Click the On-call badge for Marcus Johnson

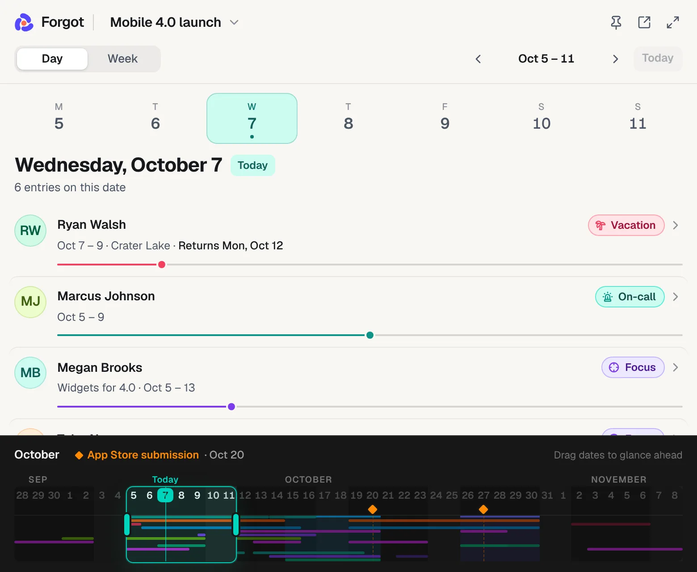click(630, 297)
